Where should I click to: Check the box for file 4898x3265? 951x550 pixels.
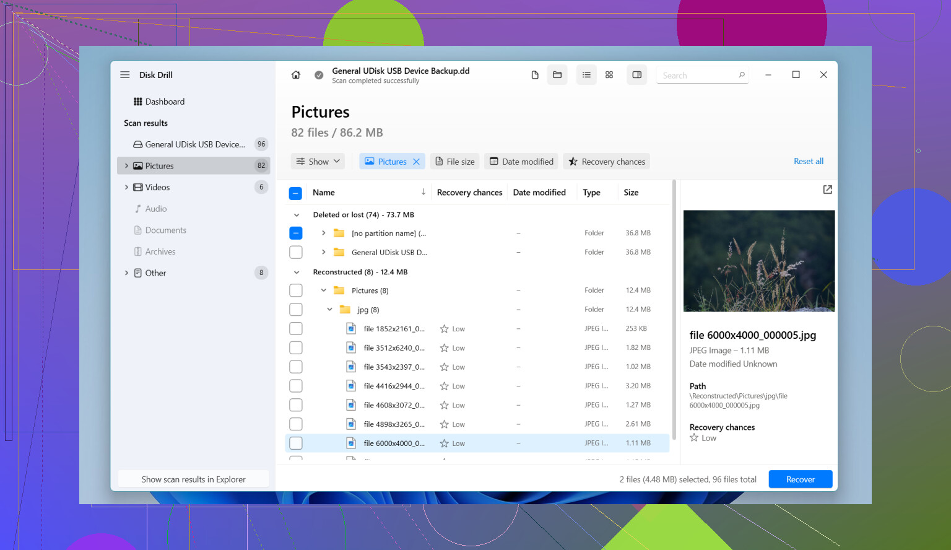click(x=296, y=424)
